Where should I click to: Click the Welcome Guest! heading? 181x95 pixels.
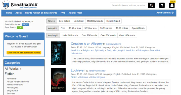(17, 36)
